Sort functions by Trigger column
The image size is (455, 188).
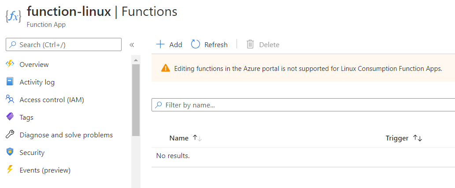click(x=417, y=138)
